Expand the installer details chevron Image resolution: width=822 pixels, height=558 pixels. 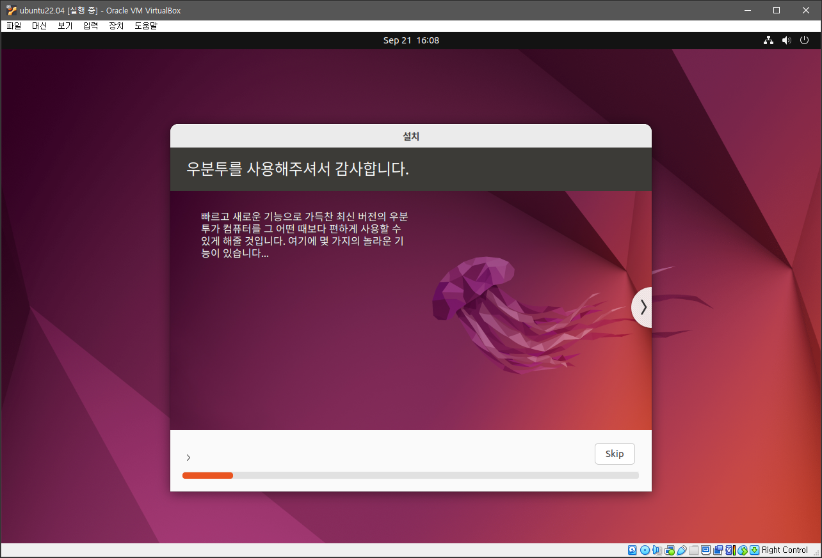188,458
